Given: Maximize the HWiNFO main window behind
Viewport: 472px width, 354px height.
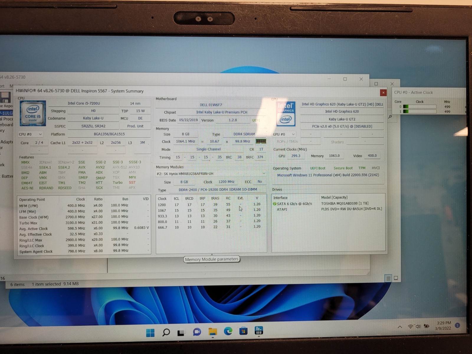Looking at the screenshot, I should pyautogui.click(x=345, y=79).
